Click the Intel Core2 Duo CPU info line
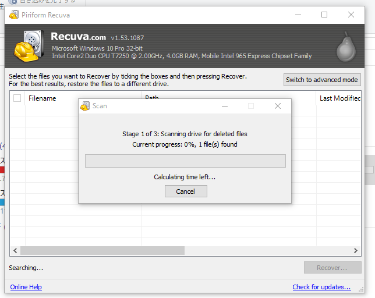Image resolution: width=375 pixels, height=298 pixels. pyautogui.click(x=182, y=56)
